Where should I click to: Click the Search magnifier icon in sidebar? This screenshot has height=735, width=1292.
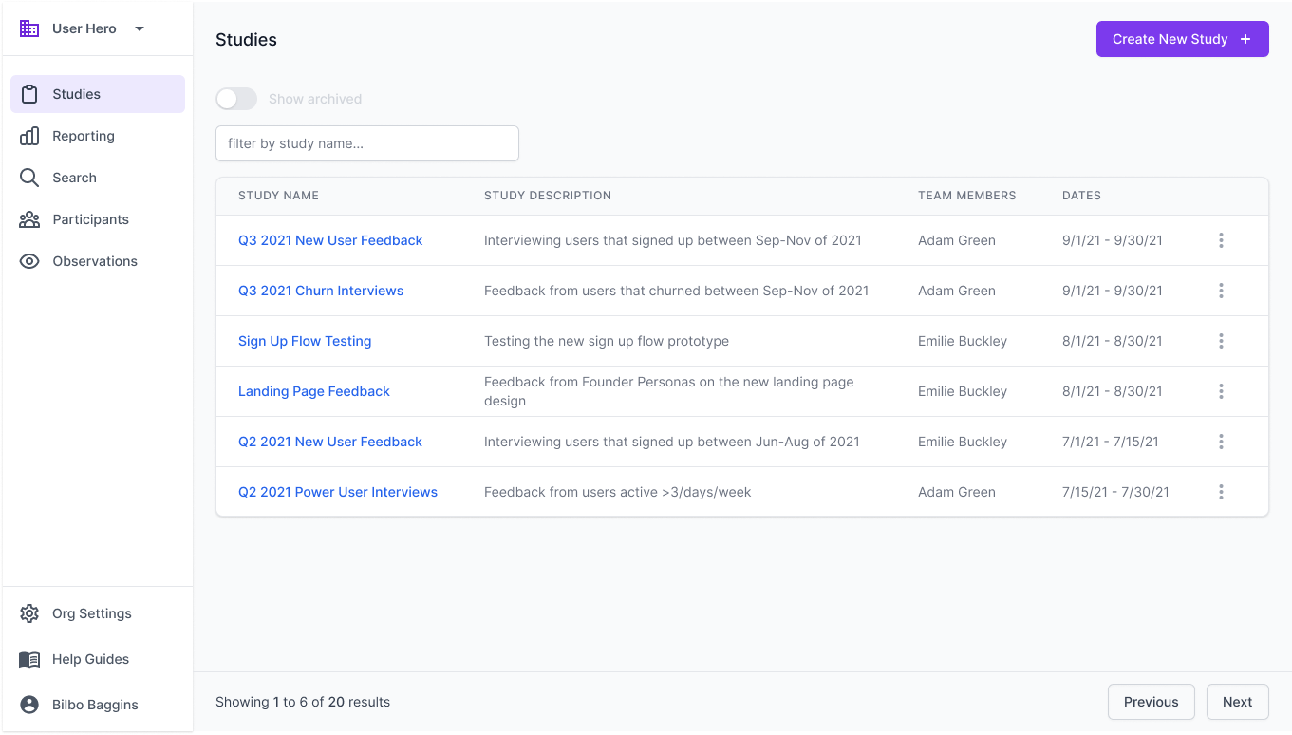(29, 178)
